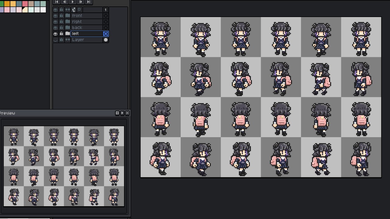This screenshot has width=390, height=219.
Task: Expand the front group folder
Action: (67, 16)
